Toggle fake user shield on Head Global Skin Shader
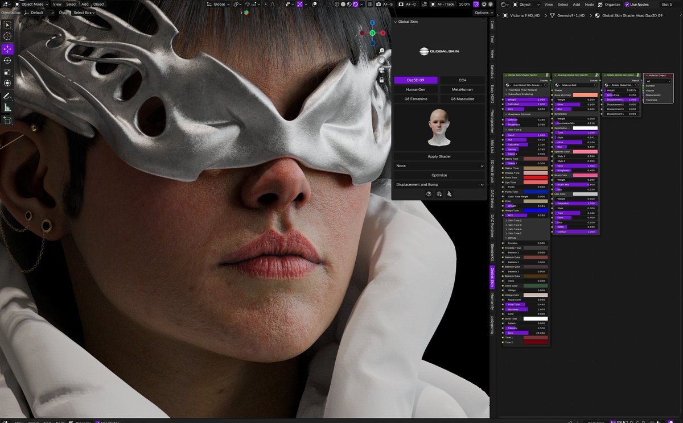The width and height of the screenshot is (683, 423). [x=546, y=85]
